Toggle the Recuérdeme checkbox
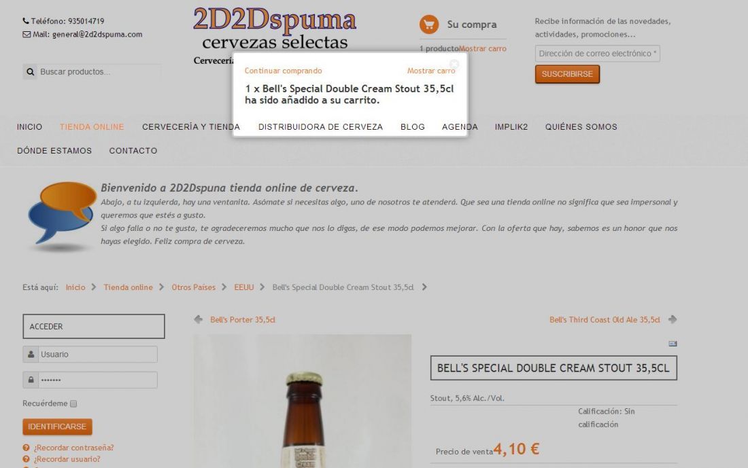Viewport: 748px width, 468px height. tap(73, 403)
